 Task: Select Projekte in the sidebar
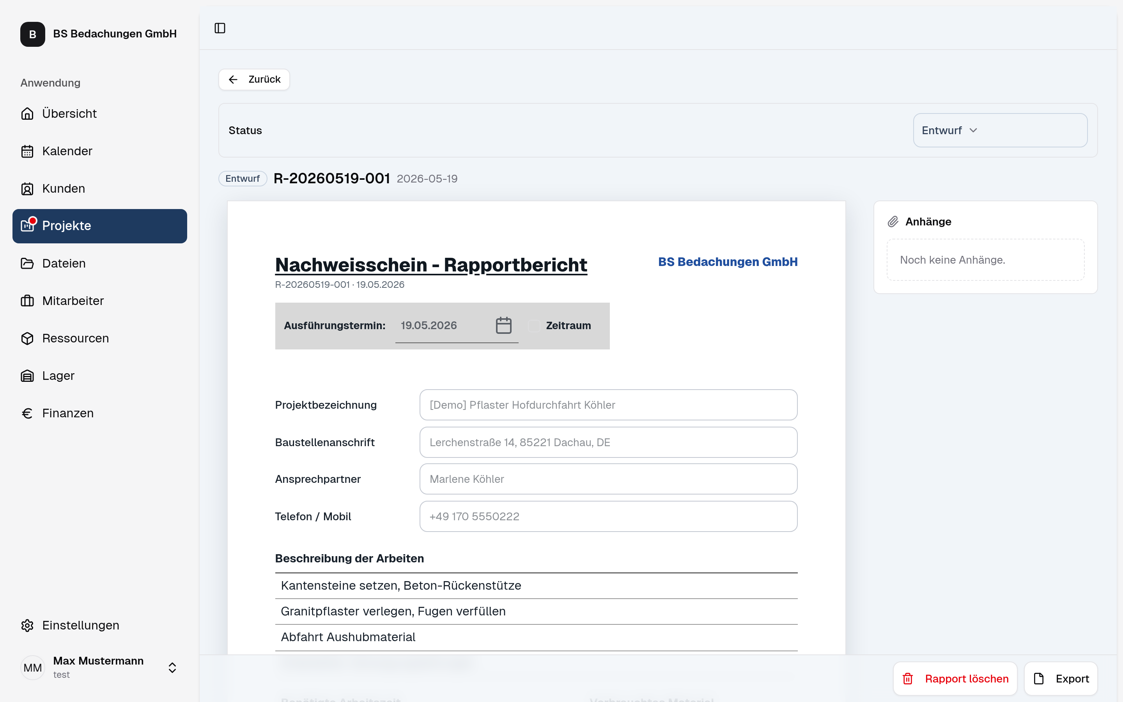(100, 226)
